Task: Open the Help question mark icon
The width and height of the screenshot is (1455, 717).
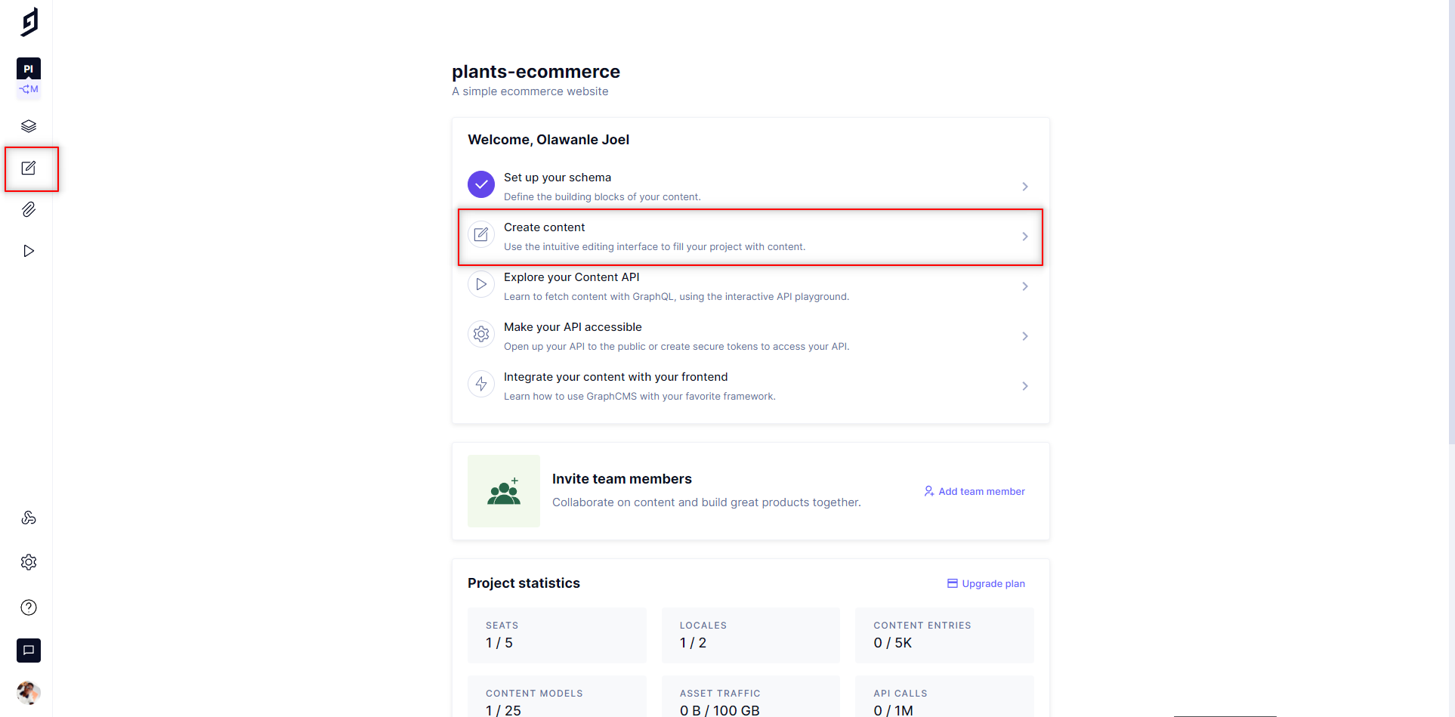Action: (29, 607)
